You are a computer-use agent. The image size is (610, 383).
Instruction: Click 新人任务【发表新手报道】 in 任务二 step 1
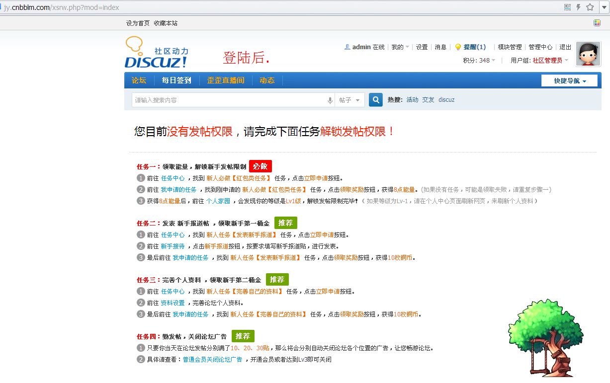click(x=242, y=235)
